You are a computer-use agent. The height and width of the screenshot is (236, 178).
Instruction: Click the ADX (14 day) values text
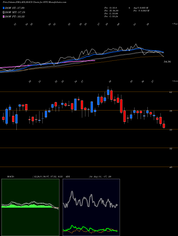[100, 177]
